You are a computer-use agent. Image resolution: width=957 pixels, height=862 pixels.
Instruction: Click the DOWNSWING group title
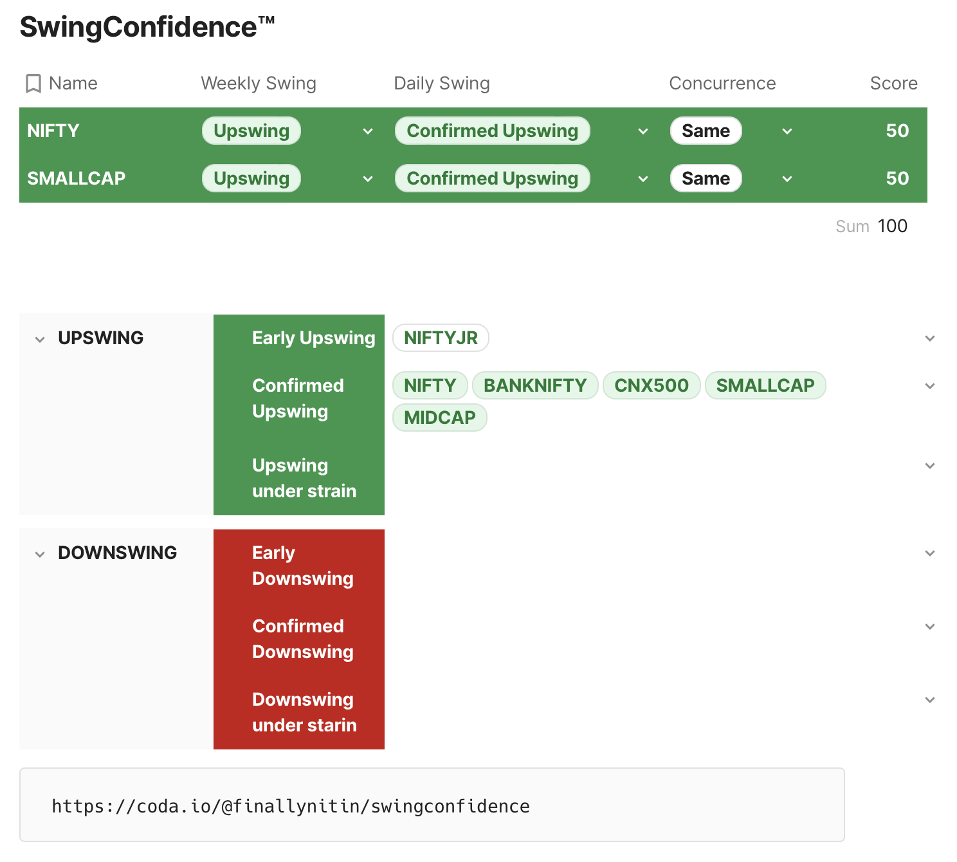[118, 553]
